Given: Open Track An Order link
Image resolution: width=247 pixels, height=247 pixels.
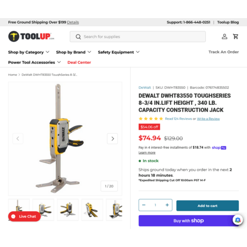Looking at the screenshot, I should 223,52.
